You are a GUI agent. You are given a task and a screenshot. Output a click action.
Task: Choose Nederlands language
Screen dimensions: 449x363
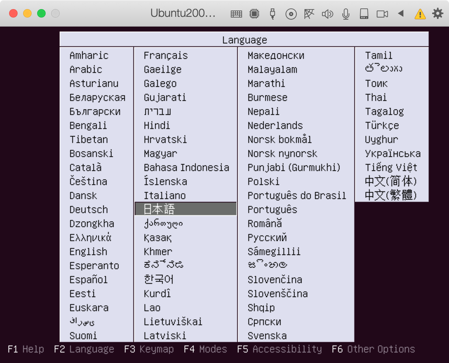pyautogui.click(x=275, y=125)
